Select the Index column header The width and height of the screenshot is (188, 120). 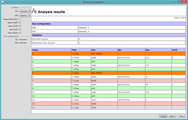click(51, 50)
